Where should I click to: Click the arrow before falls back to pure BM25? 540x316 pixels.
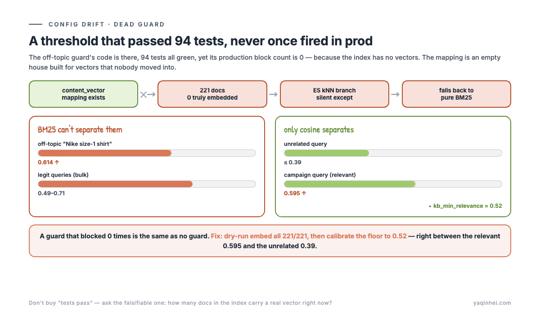pos(395,94)
